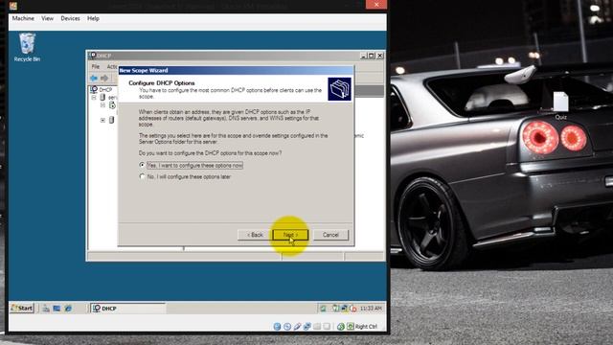Click the VirtualBox hard disk status icon

[277, 326]
